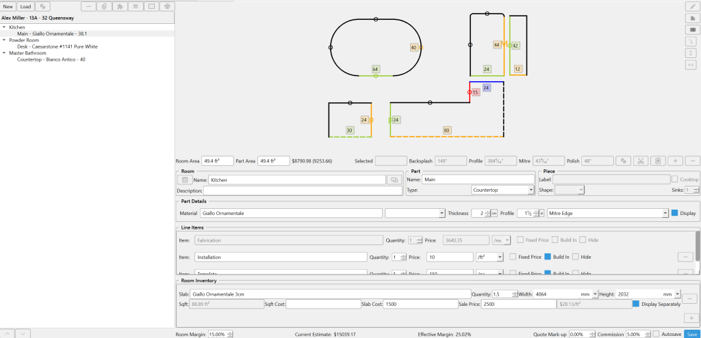
Task: Click the print icon in top toolbar
Action: (x=168, y=6)
